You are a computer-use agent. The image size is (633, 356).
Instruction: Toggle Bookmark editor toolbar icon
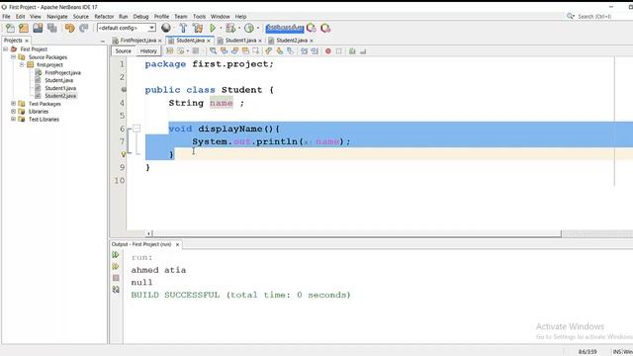click(x=290, y=51)
